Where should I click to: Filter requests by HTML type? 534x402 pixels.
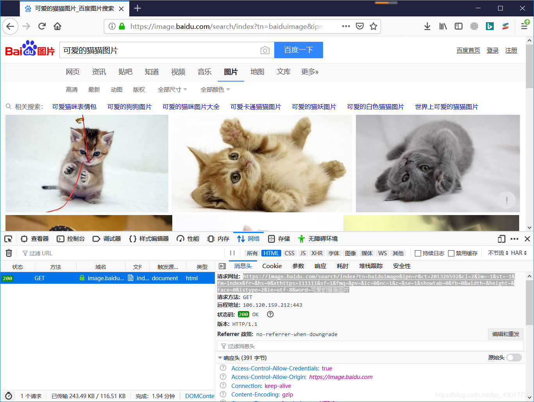tap(271, 253)
